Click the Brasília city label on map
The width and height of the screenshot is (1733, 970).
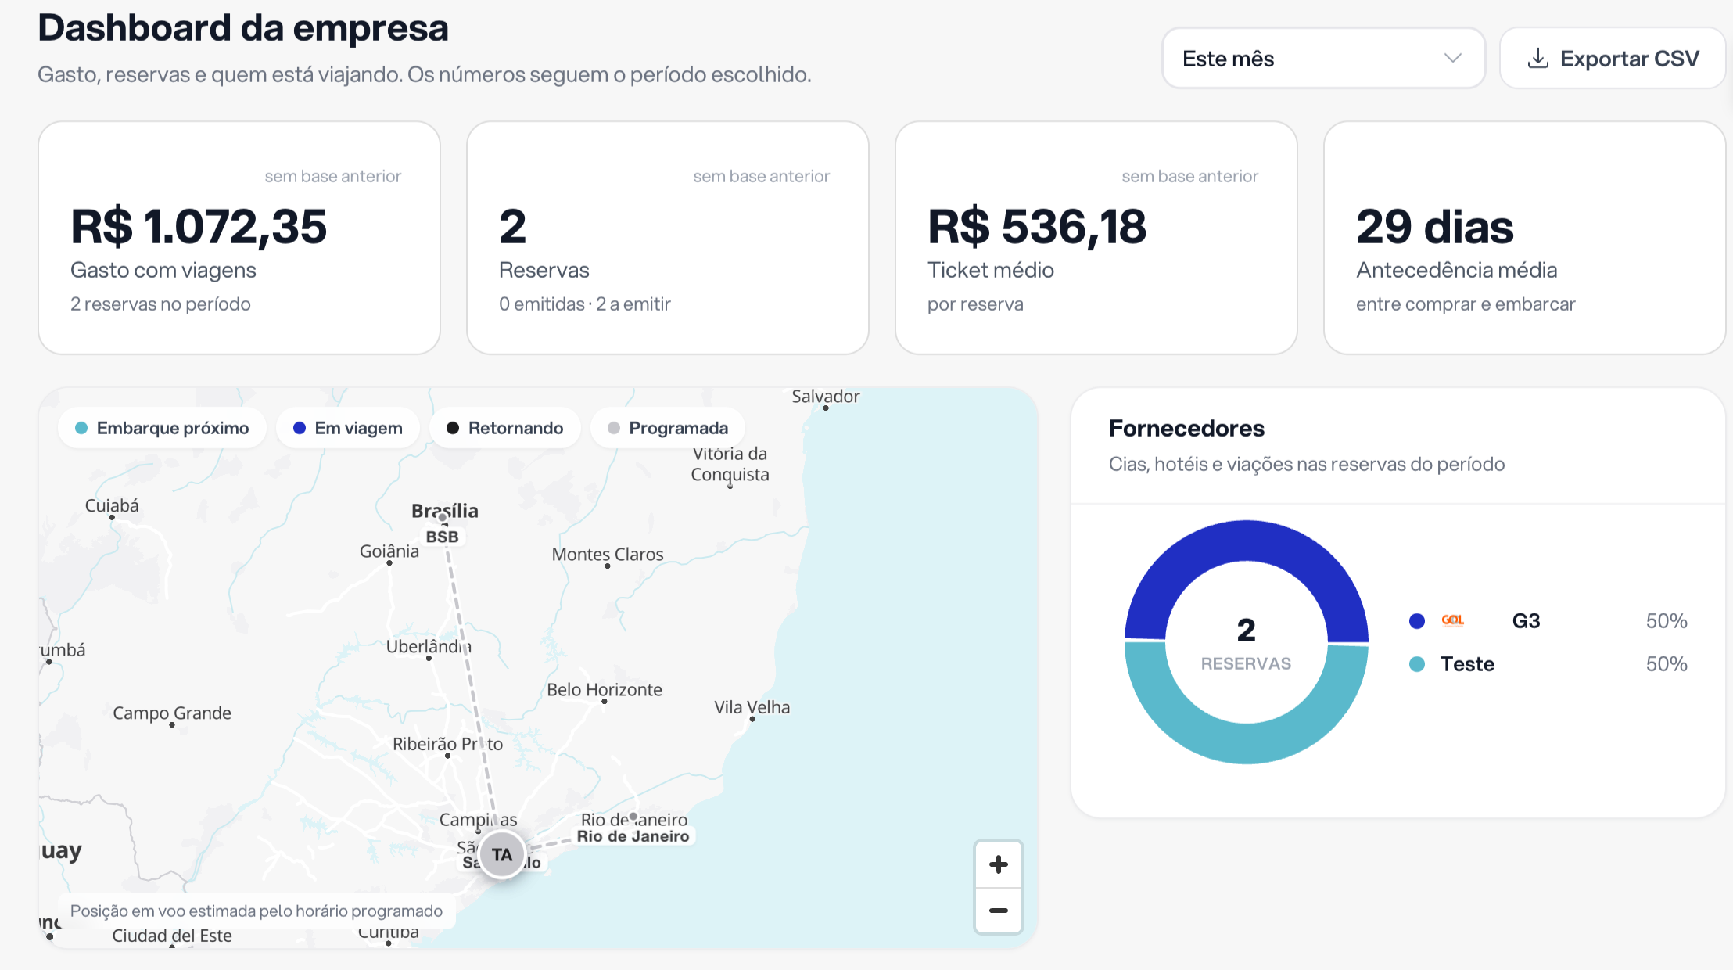click(x=445, y=511)
